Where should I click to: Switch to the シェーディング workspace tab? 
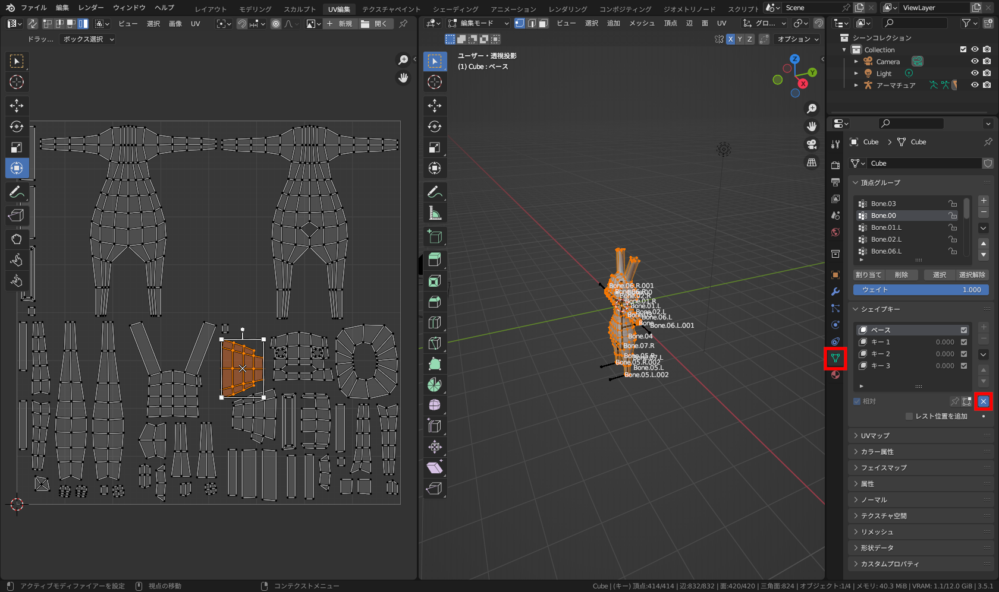pyautogui.click(x=455, y=9)
